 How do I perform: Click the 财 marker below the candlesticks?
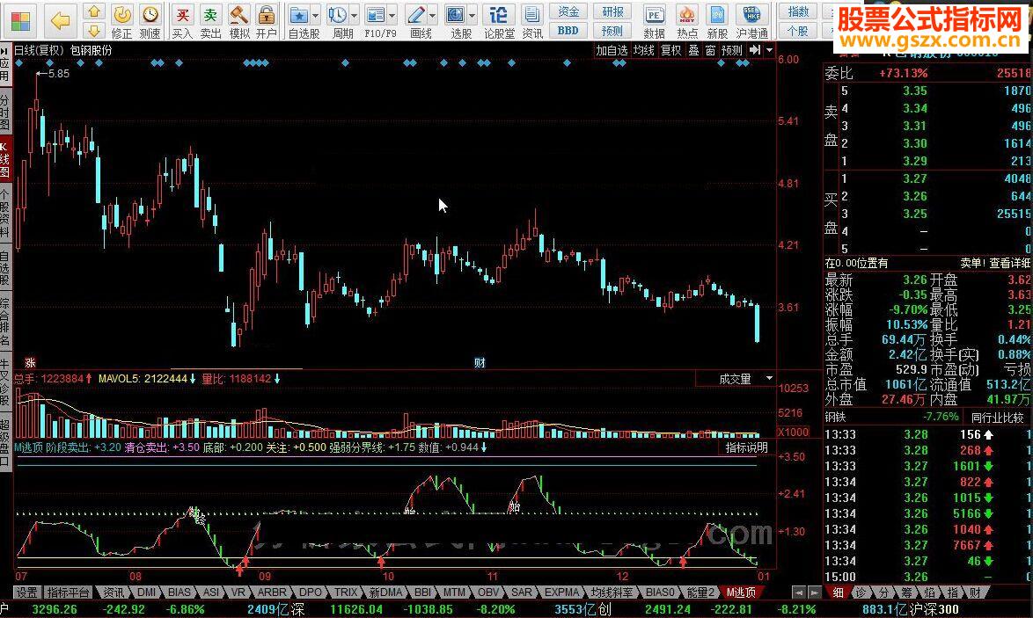tap(480, 363)
